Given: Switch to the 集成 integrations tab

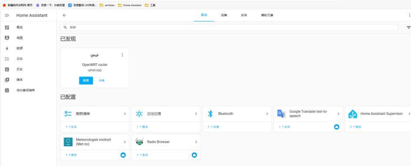Looking at the screenshot, I should [x=204, y=15].
